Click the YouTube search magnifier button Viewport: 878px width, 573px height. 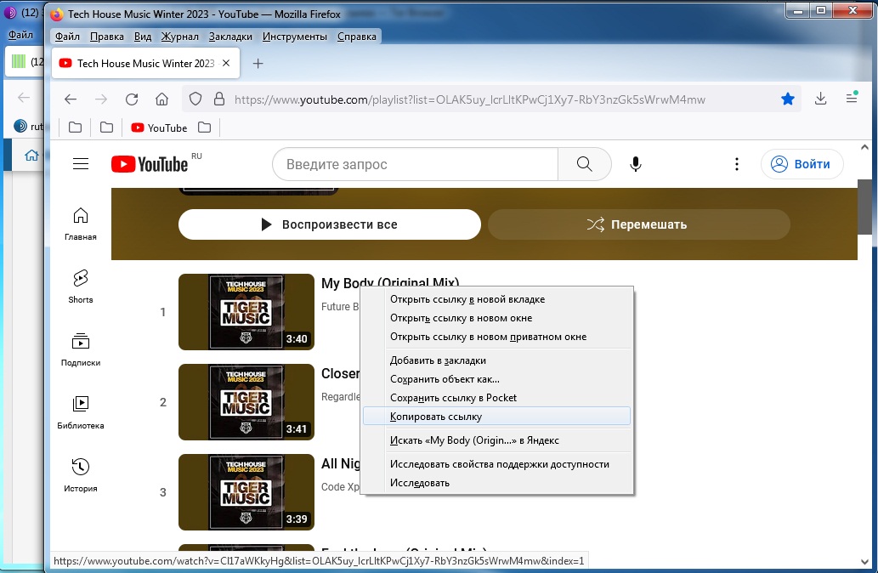pos(584,164)
